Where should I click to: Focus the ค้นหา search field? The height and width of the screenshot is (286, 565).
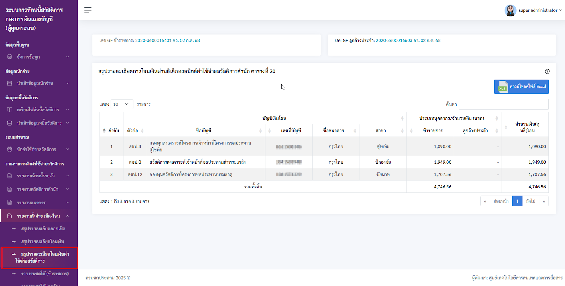click(504, 104)
